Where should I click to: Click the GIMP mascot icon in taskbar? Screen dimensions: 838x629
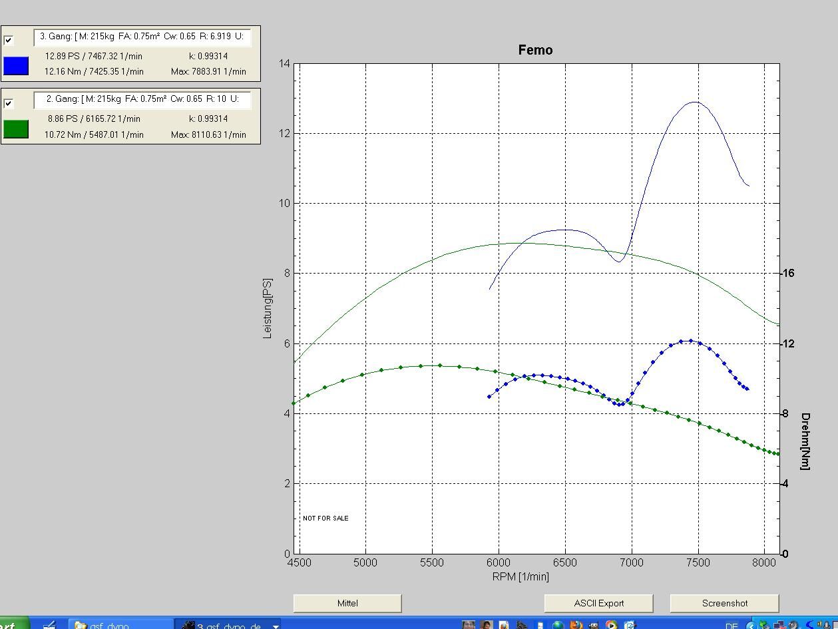(593, 625)
